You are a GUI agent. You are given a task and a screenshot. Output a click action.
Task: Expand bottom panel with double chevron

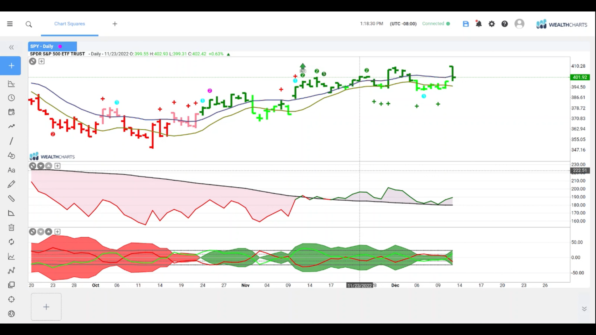tap(584, 309)
